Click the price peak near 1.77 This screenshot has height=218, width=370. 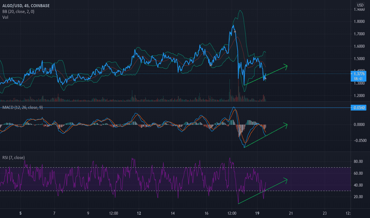(x=233, y=25)
